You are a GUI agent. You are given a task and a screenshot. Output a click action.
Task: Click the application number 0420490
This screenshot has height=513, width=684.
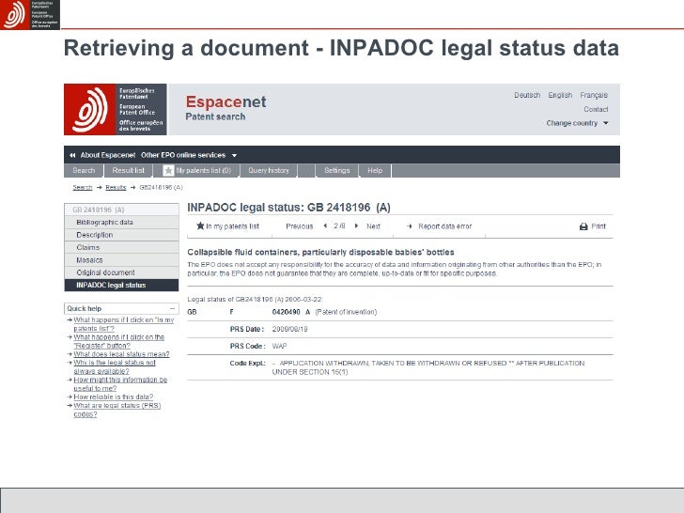287,312
